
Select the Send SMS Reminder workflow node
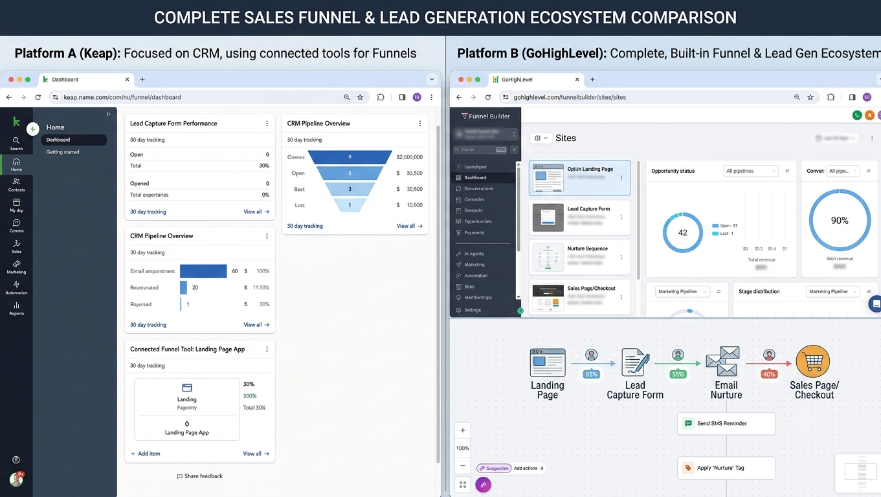coord(726,424)
